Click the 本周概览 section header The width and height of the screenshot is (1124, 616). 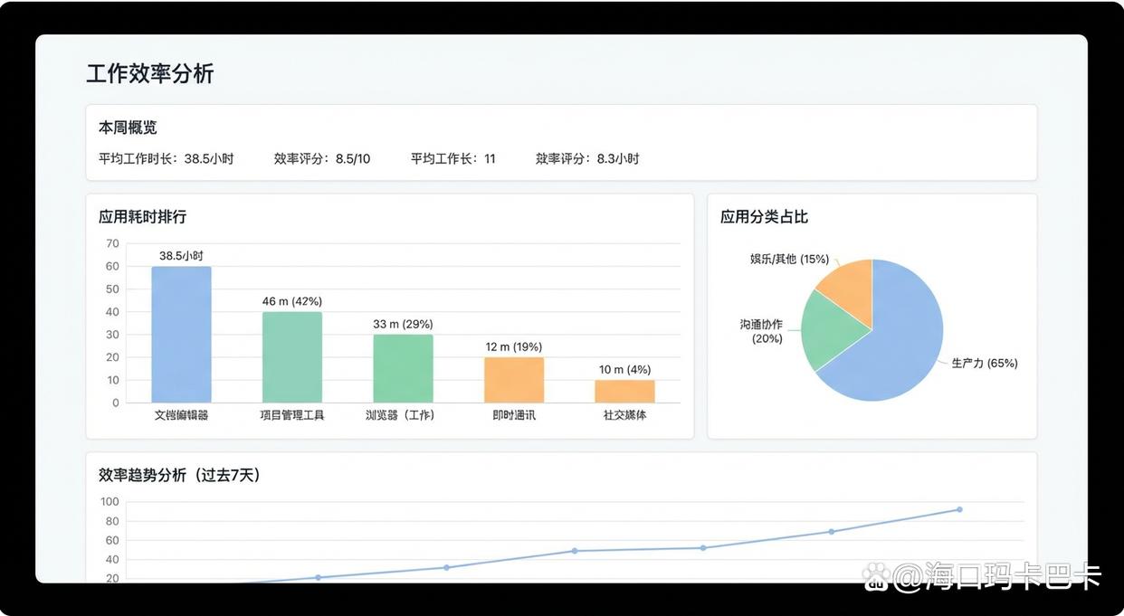[127, 128]
